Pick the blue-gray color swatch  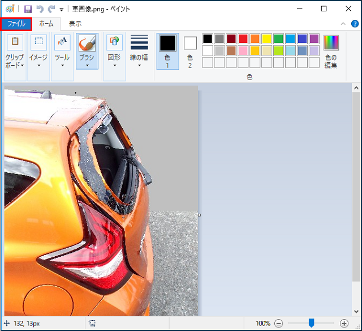[302, 50]
